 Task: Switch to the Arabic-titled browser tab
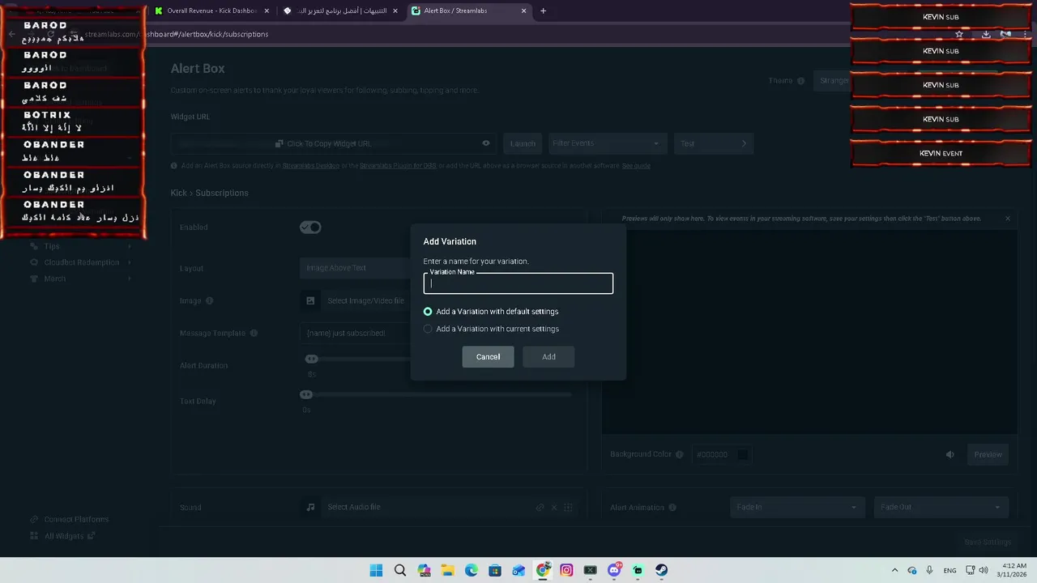tap(339, 11)
